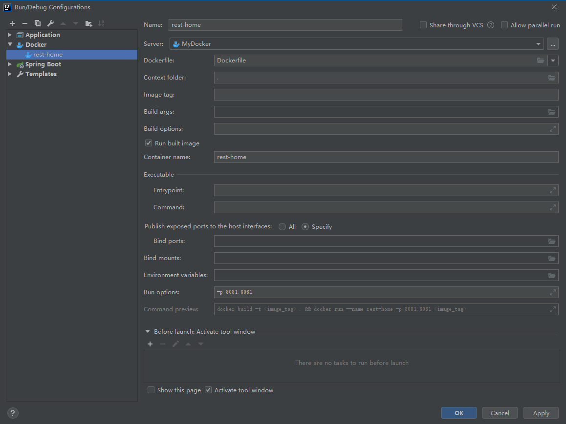Open the Bind ports editor with the folder icon
Screen dimensions: 566x424
[552, 242]
